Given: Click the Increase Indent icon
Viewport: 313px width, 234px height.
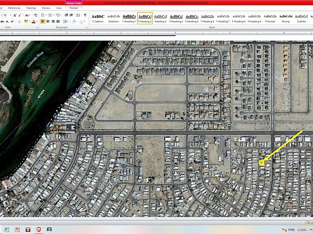Looking at the screenshot, I should tap(72, 15).
